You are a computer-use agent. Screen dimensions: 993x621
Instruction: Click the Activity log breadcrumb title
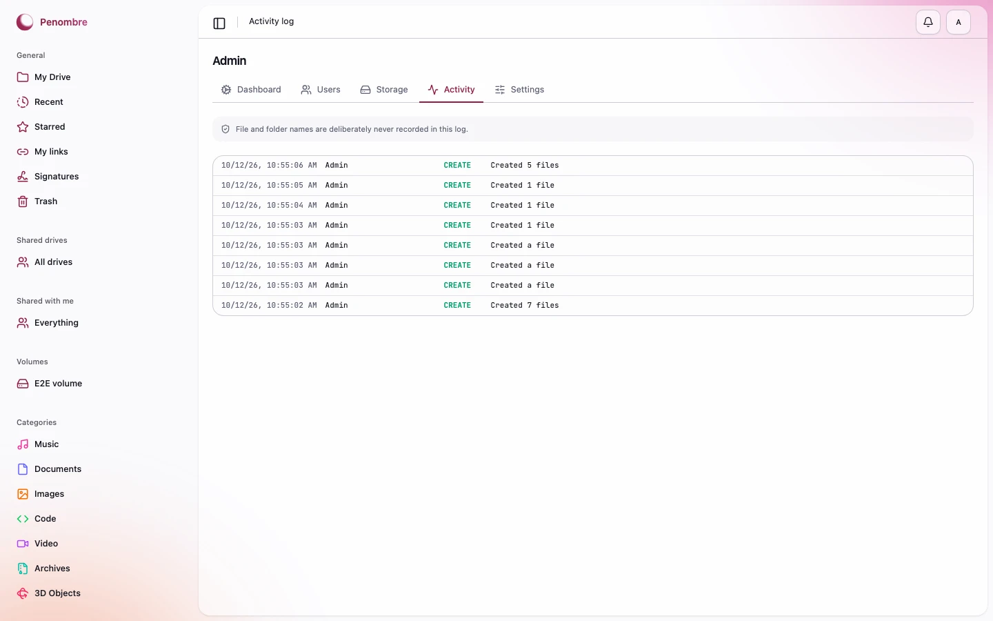point(272,21)
